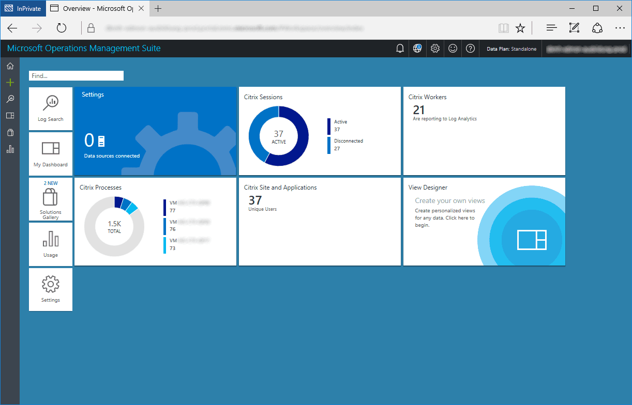Open notifications bell icon in header
This screenshot has height=405, width=632.
pyautogui.click(x=400, y=49)
